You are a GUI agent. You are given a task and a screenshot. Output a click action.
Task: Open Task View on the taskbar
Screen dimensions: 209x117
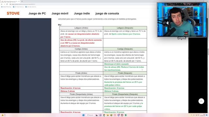pos(97,115)
